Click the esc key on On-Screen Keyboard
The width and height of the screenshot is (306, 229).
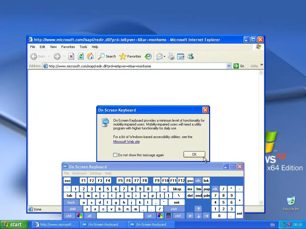[x=68, y=180]
